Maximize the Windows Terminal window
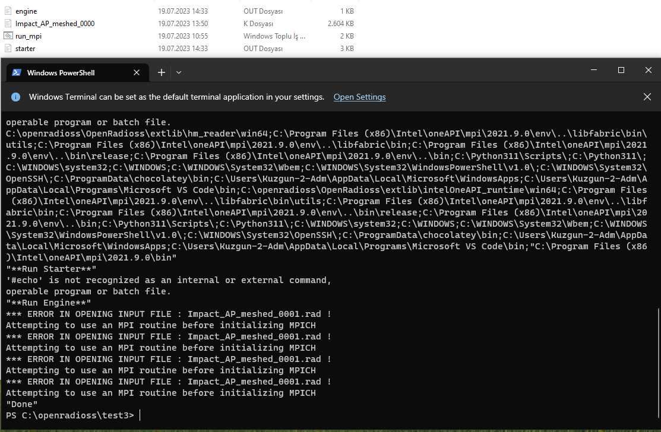This screenshot has height=432, width=661. coord(621,70)
